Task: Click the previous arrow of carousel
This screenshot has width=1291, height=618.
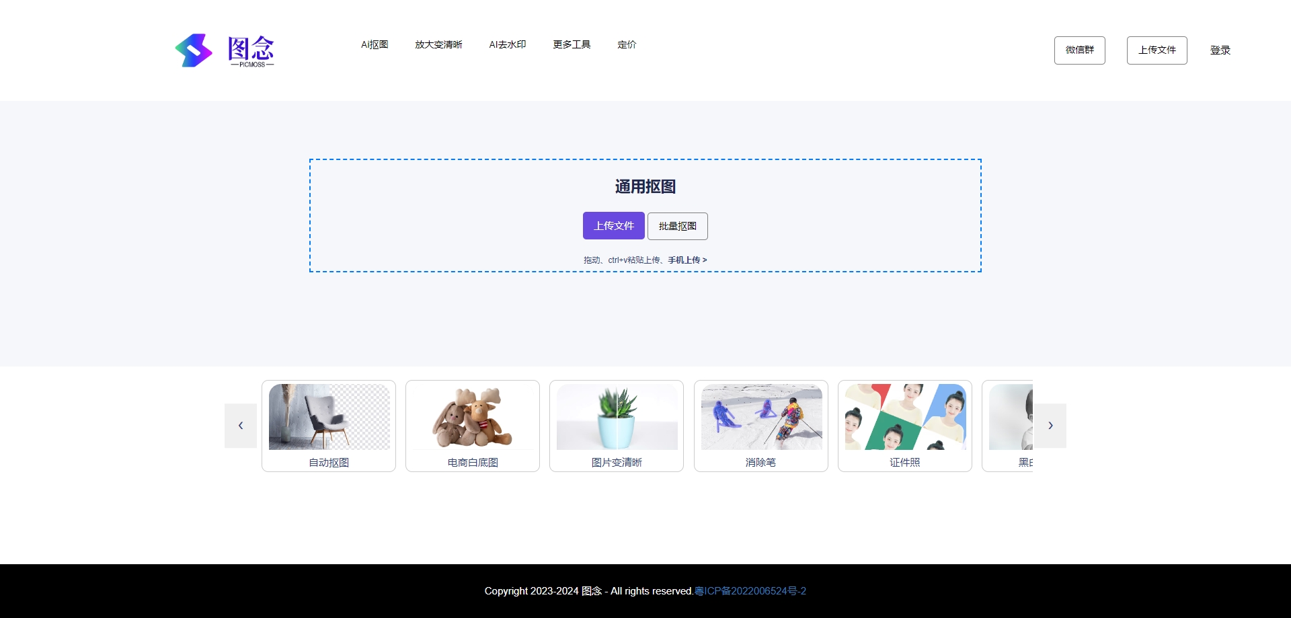Action: [241, 426]
